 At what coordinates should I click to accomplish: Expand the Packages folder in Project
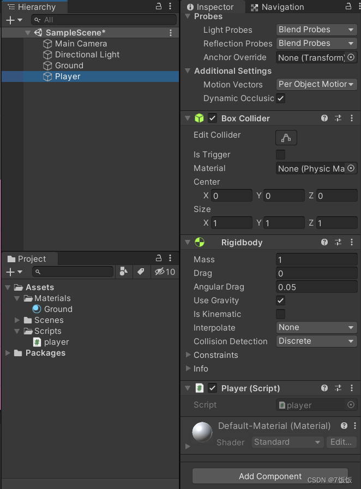[x=8, y=353]
